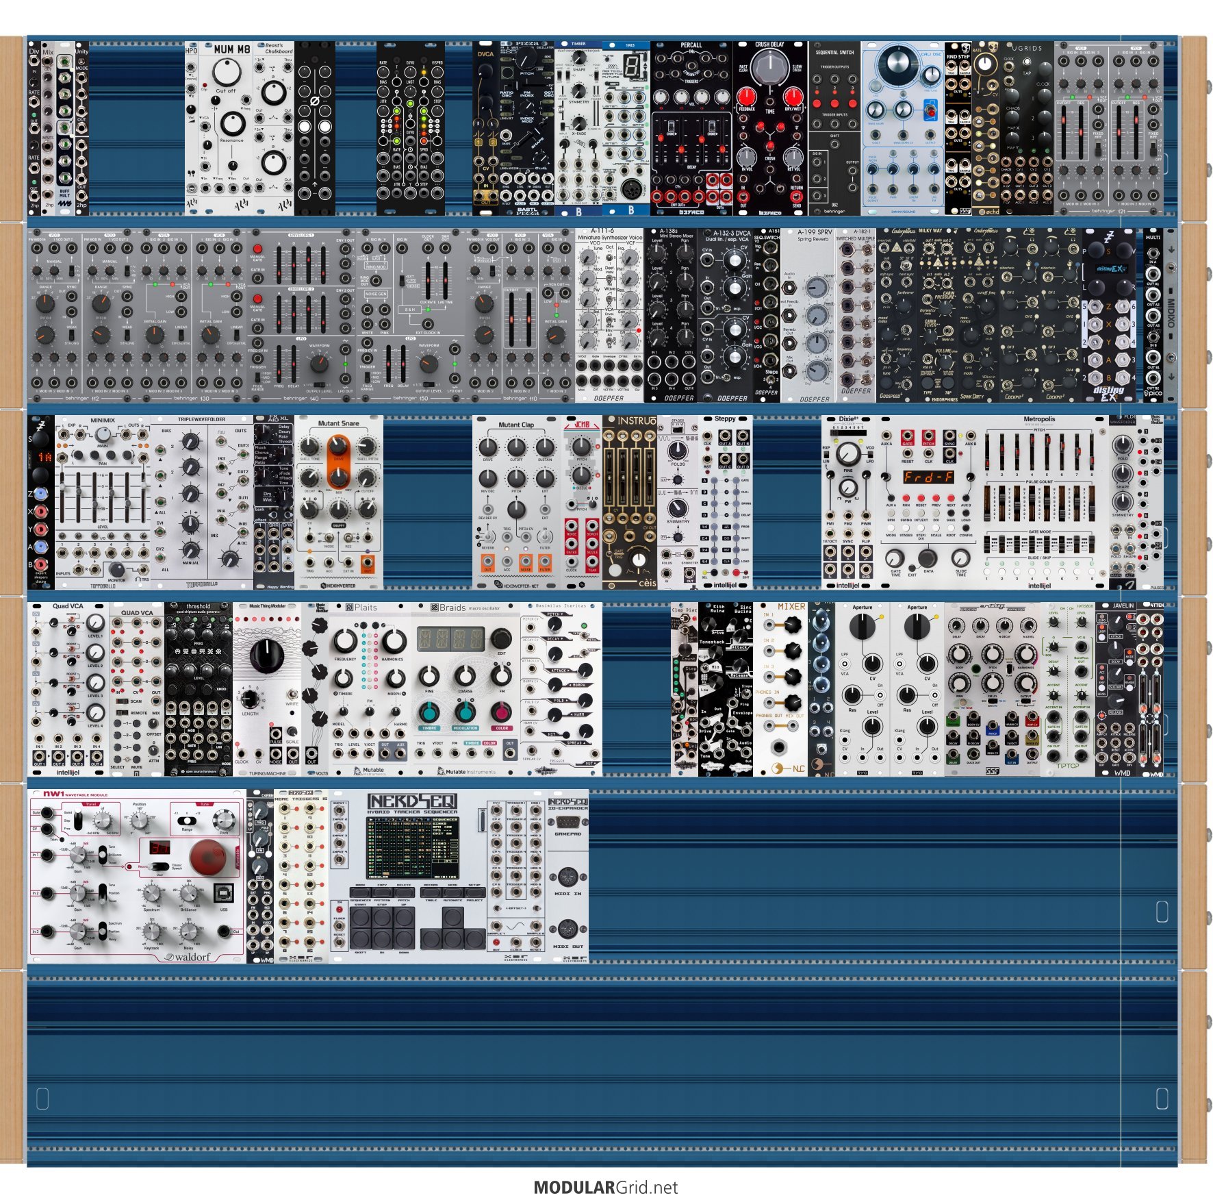The height and width of the screenshot is (1202, 1213).
Task: Select the Entity percussion synthesizer module
Action: (x=993, y=690)
